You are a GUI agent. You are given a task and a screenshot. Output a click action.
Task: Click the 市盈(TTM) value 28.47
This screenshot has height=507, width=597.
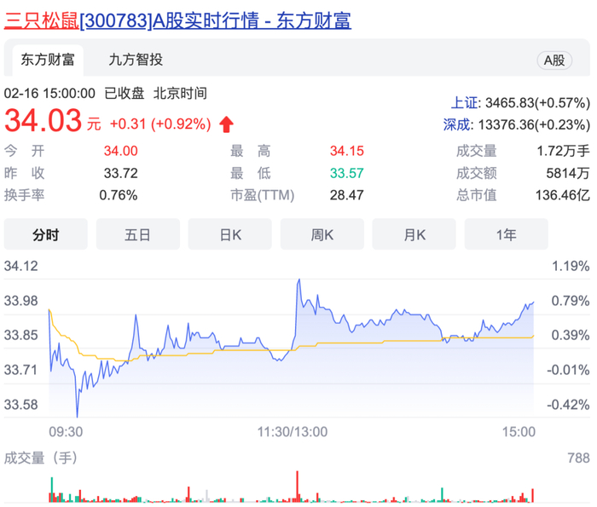347,195
